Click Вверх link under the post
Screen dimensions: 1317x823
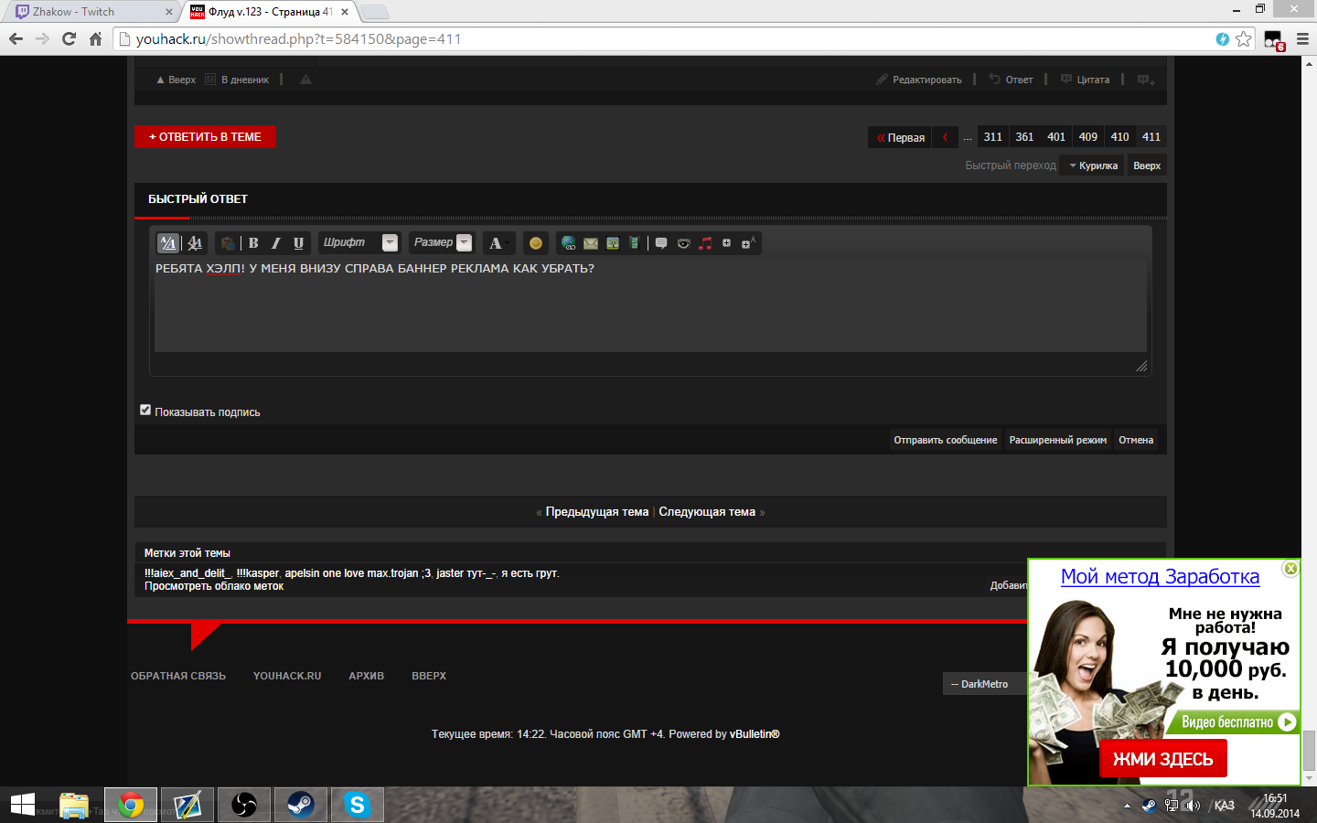(x=177, y=80)
